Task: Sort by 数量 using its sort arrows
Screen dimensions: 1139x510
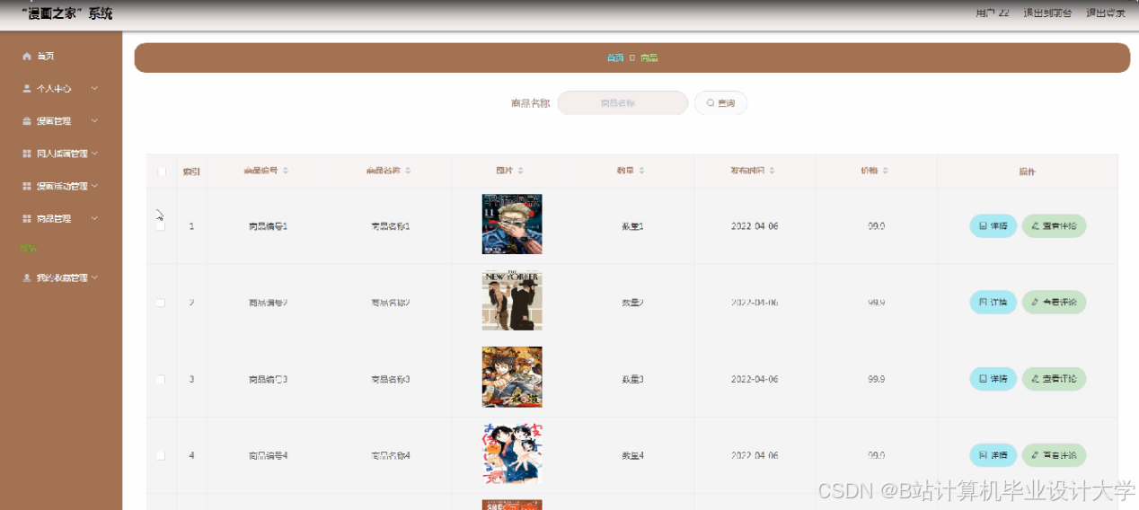Action: (641, 171)
